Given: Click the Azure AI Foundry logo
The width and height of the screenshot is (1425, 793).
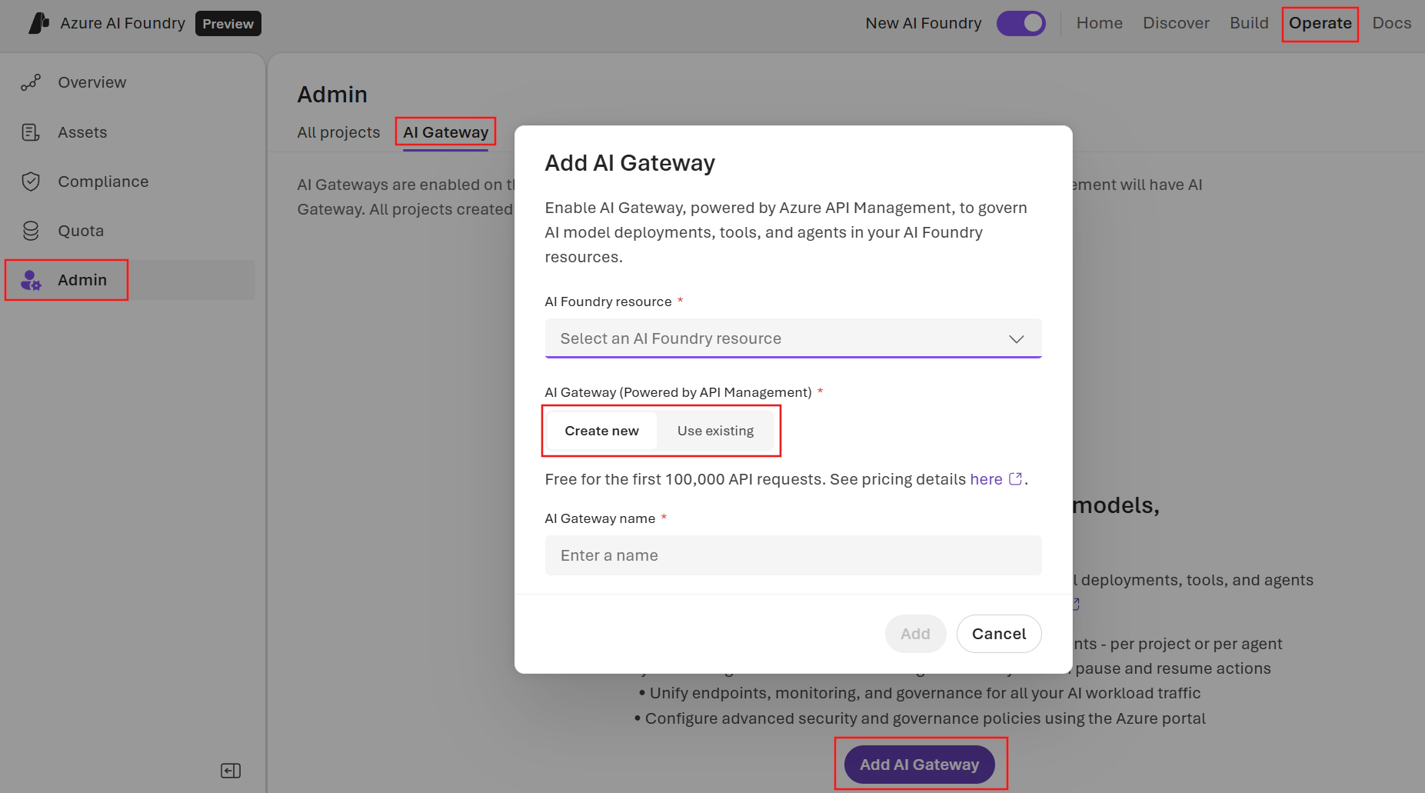Looking at the screenshot, I should [x=38, y=22].
